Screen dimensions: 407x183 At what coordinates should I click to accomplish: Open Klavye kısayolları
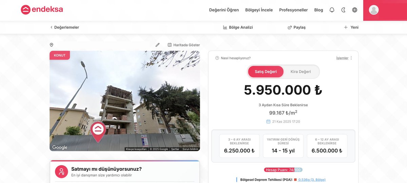(136, 149)
